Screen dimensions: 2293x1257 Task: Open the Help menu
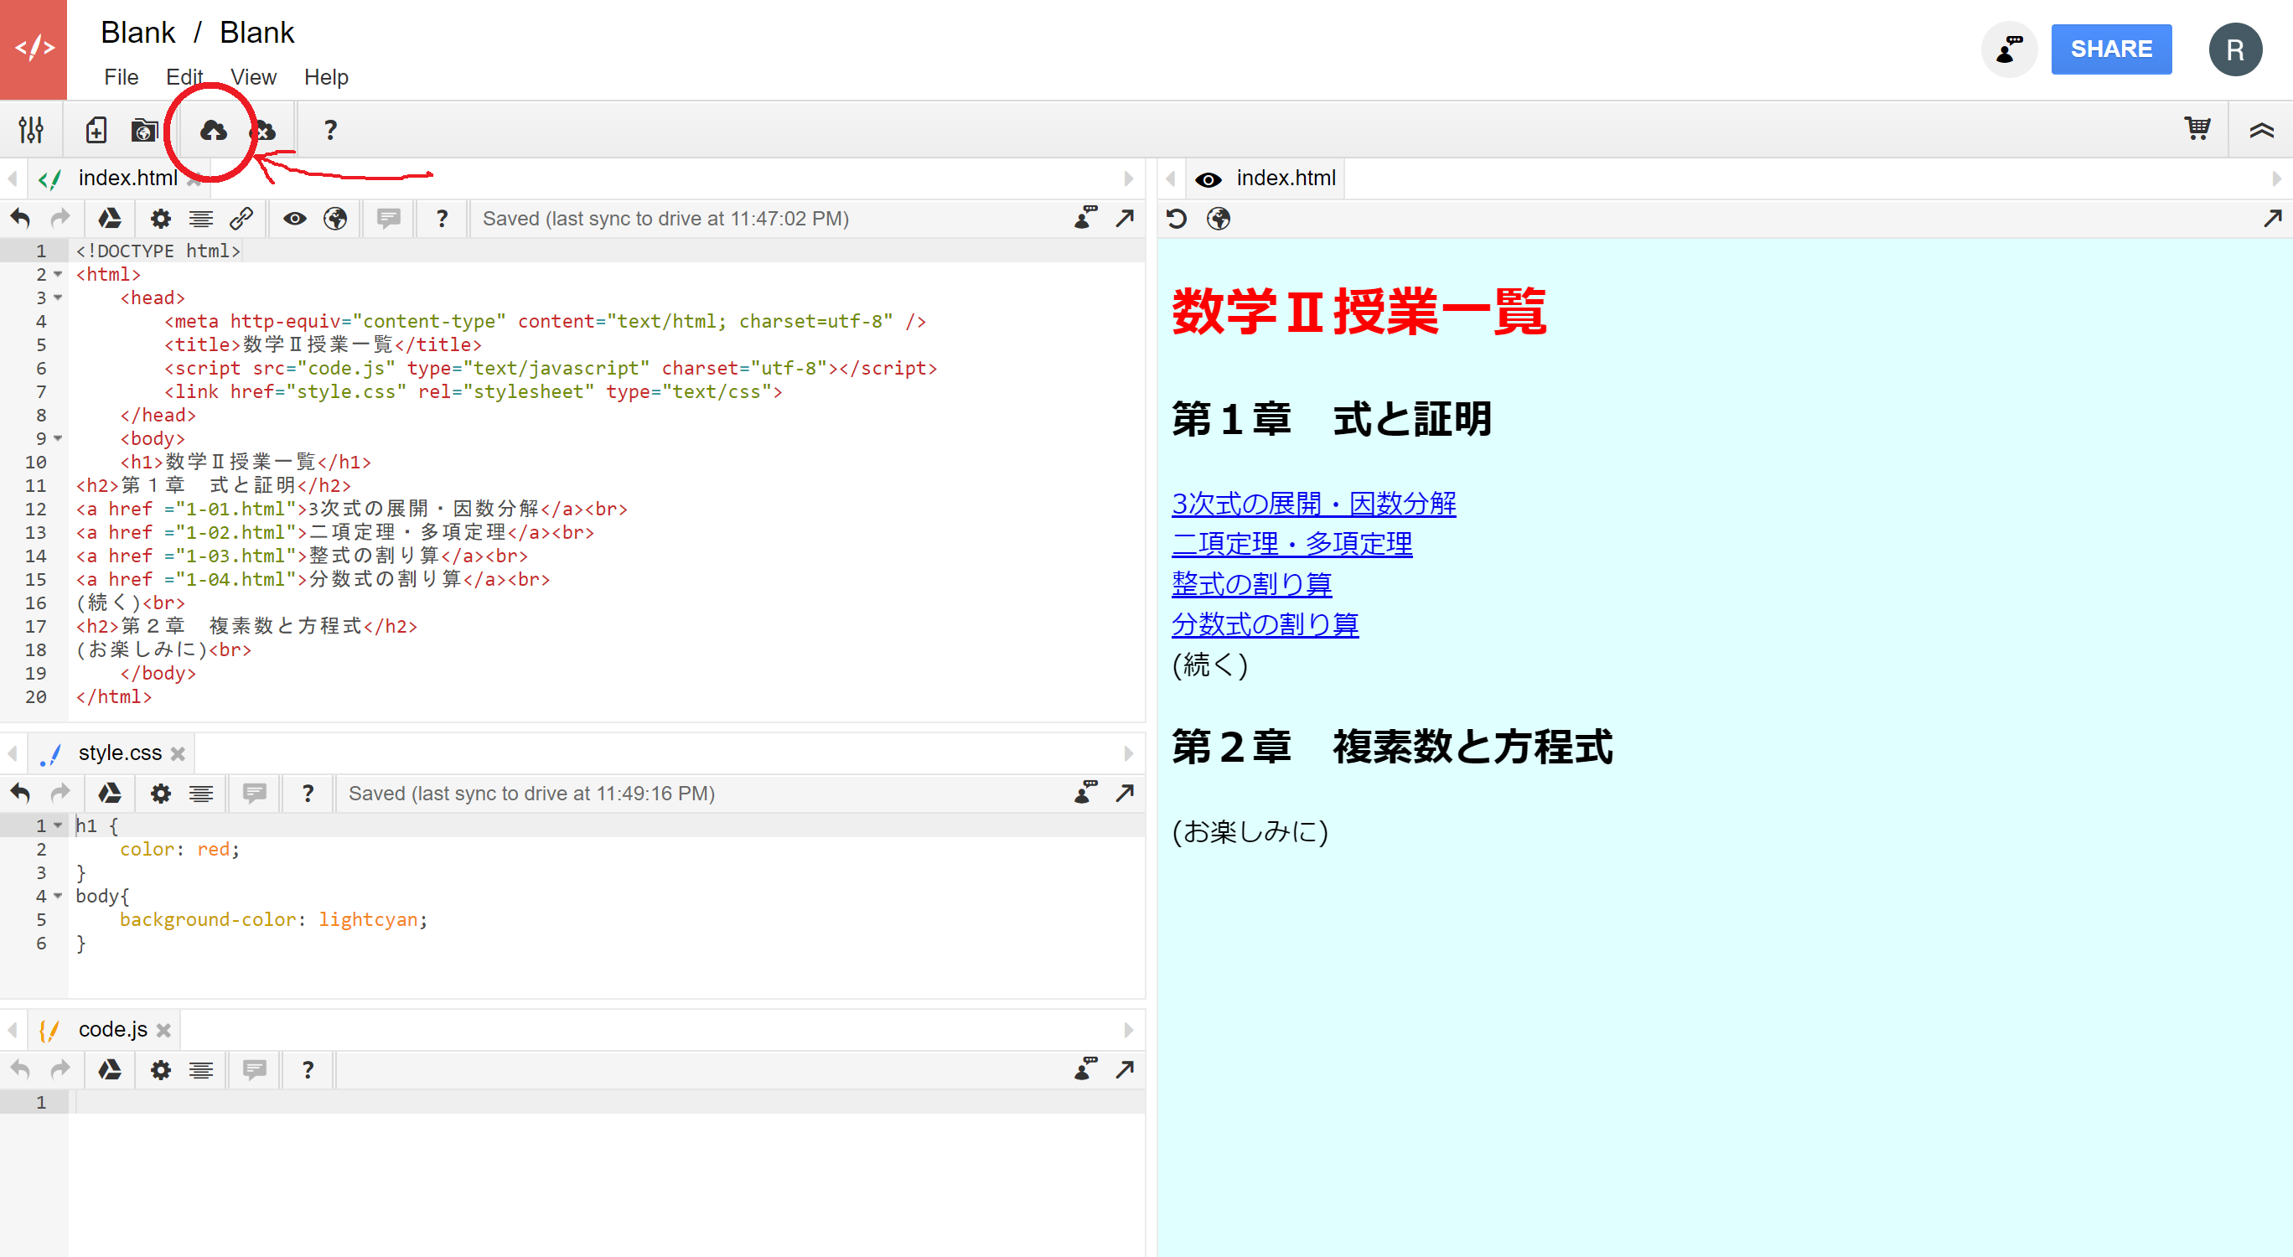[326, 77]
